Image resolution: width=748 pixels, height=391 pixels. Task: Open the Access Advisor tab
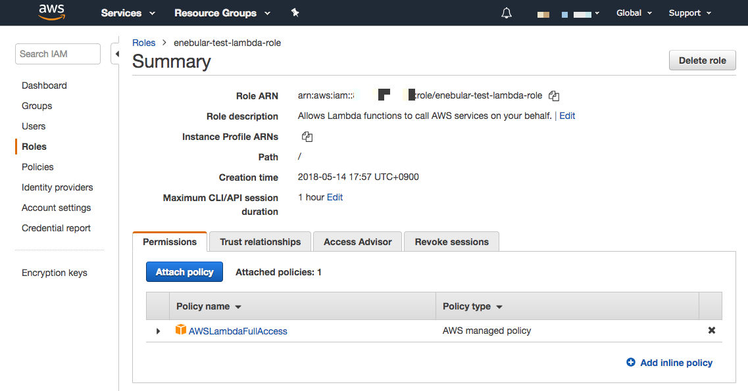pos(357,242)
